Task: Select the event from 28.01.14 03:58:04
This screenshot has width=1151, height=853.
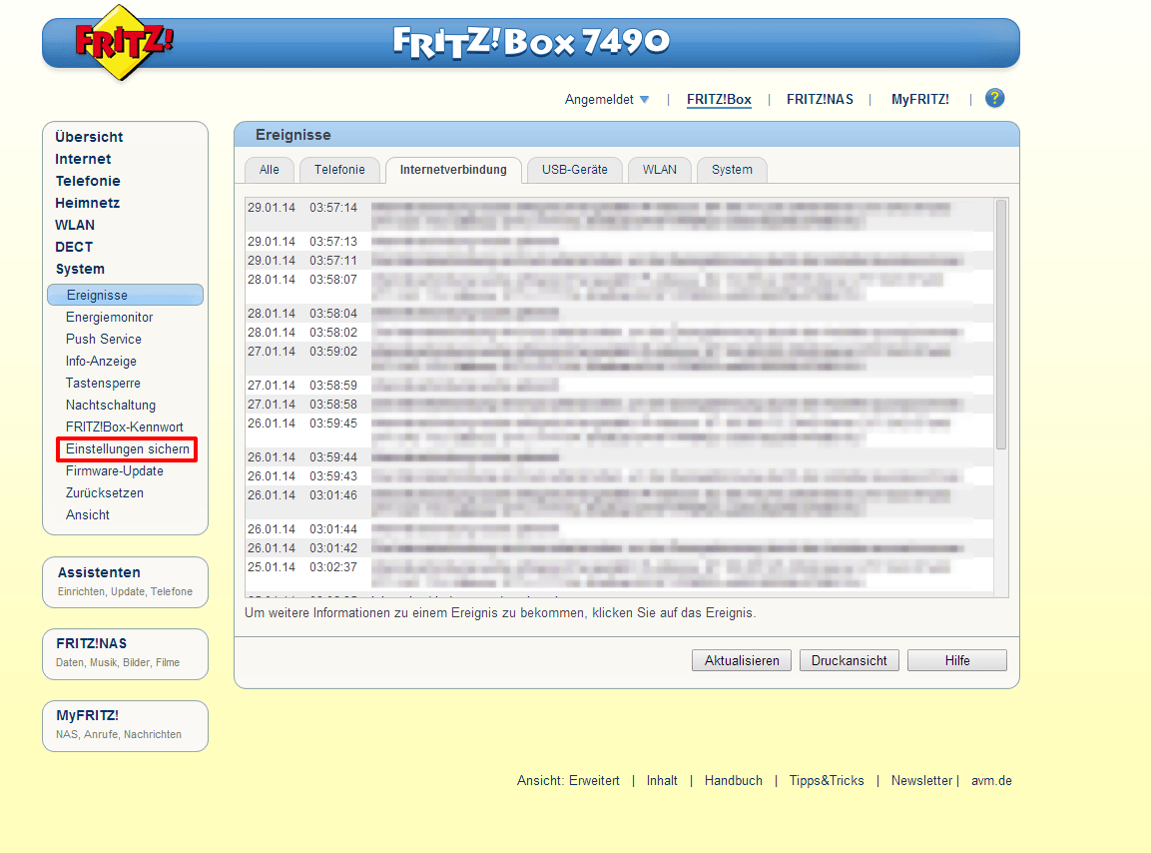Action: pos(620,313)
